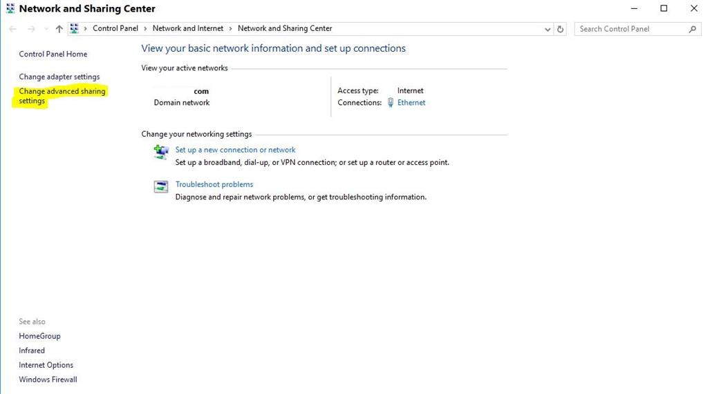Open the Windows Firewall link
The height and width of the screenshot is (394, 708).
point(48,380)
